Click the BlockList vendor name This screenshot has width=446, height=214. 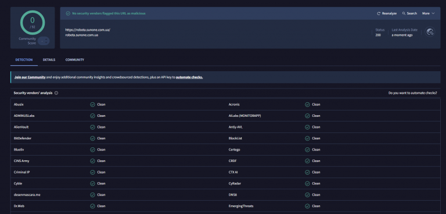[235, 138]
